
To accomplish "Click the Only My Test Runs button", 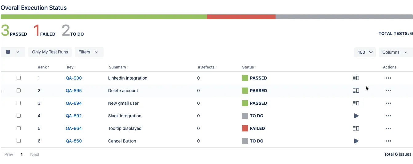I will [x=50, y=52].
